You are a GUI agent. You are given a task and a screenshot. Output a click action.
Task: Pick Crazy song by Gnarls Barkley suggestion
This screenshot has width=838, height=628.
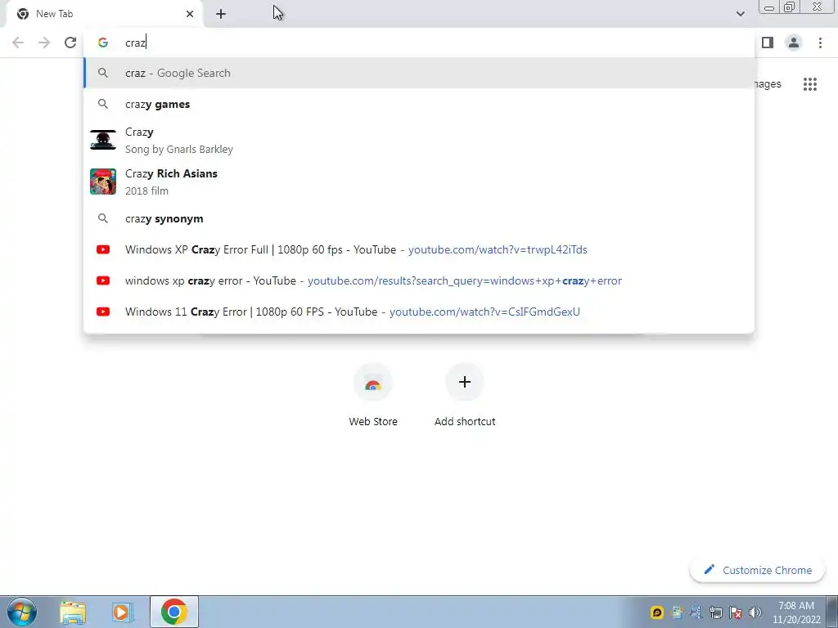419,141
